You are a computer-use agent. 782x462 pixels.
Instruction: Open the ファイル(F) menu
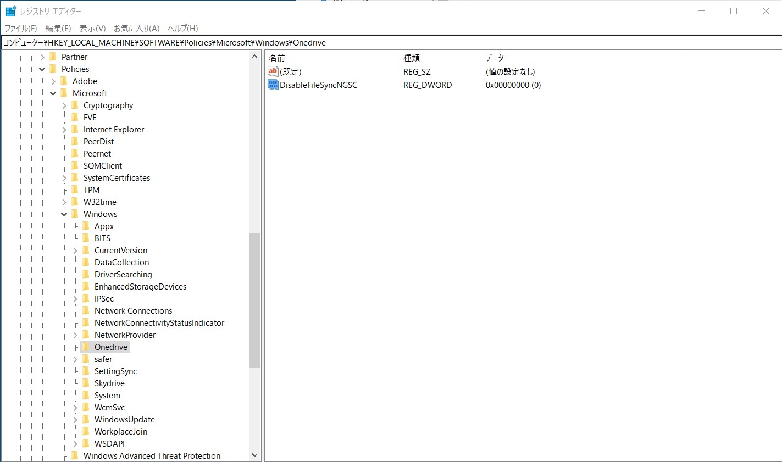point(21,28)
